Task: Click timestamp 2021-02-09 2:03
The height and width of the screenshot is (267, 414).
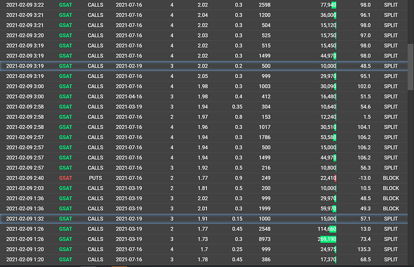Action: [25, 188]
